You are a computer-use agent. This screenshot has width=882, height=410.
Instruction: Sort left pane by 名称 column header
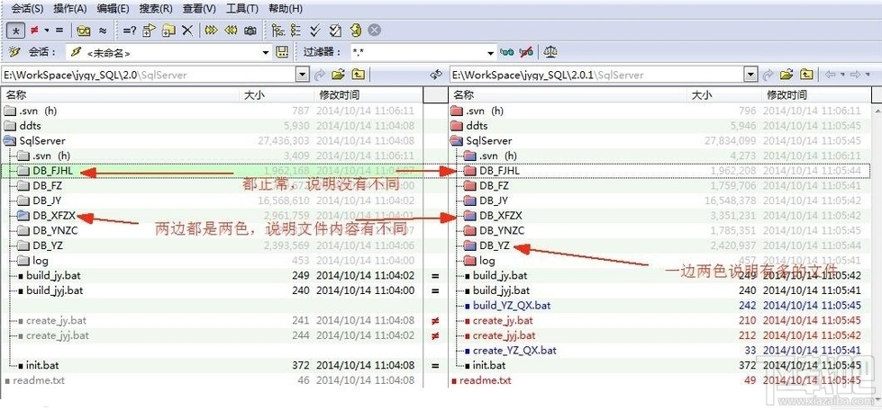121,95
